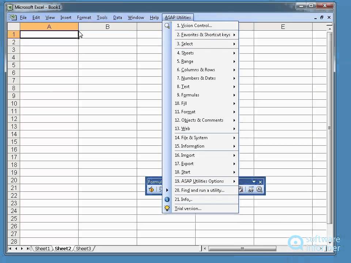Image resolution: width=351 pixels, height=263 pixels.
Task: Click the Excel workbook icon beside File menu
Action: [x=13, y=18]
